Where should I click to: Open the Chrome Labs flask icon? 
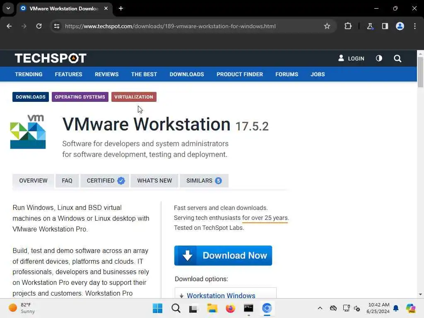(x=370, y=26)
